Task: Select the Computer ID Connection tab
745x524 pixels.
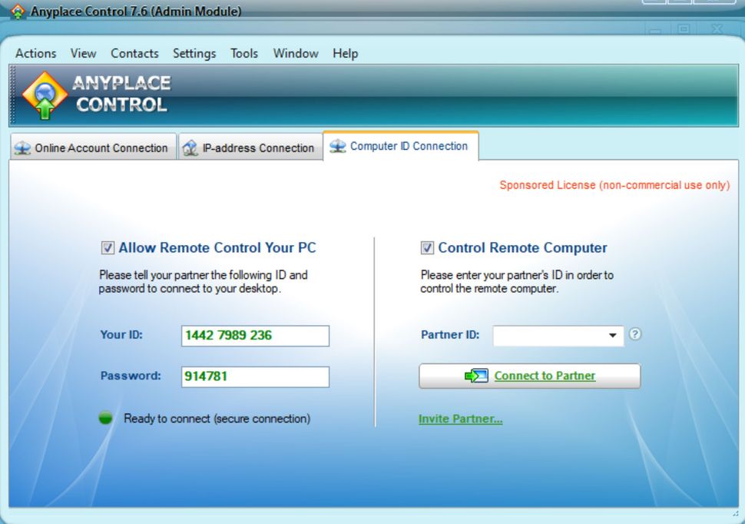Action: [x=400, y=146]
